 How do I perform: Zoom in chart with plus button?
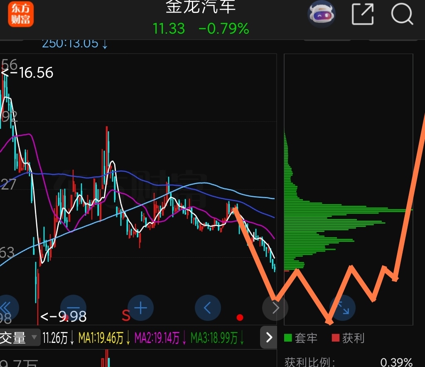141,308
